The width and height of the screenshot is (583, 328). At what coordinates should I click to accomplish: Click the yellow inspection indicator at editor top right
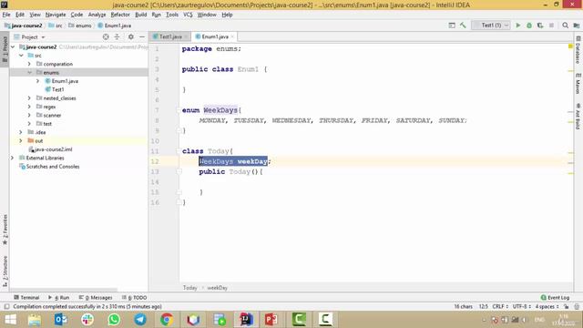click(x=570, y=46)
